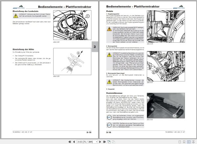Click the steering wheel illustration Abb. 3-28
This screenshot has width=197, height=144.
point(72,25)
